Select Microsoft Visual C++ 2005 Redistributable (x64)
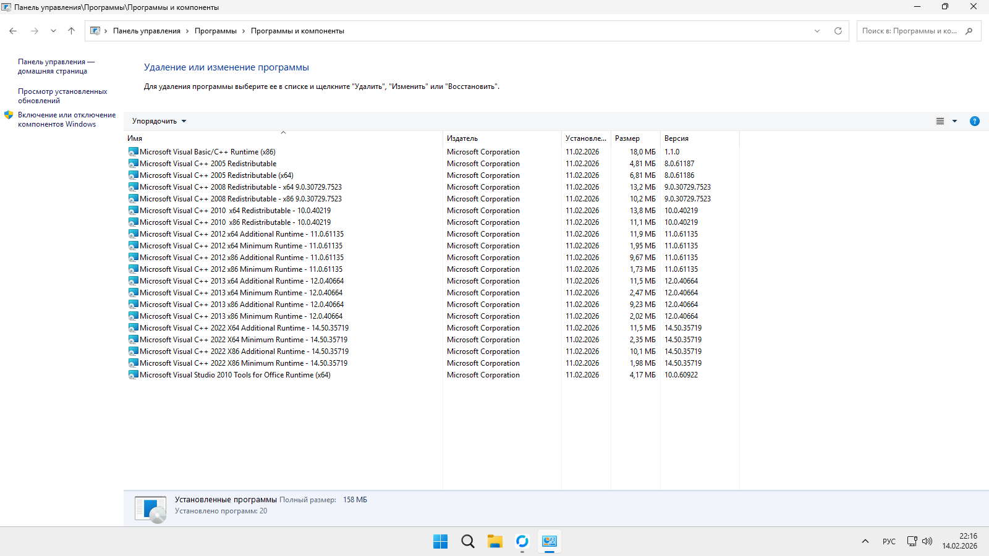This screenshot has height=556, width=989. 216,175
